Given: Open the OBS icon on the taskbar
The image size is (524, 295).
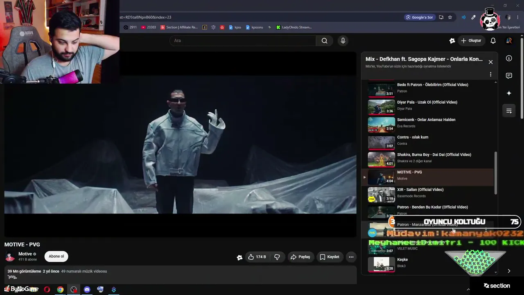Looking at the screenshot, I should [74, 289].
